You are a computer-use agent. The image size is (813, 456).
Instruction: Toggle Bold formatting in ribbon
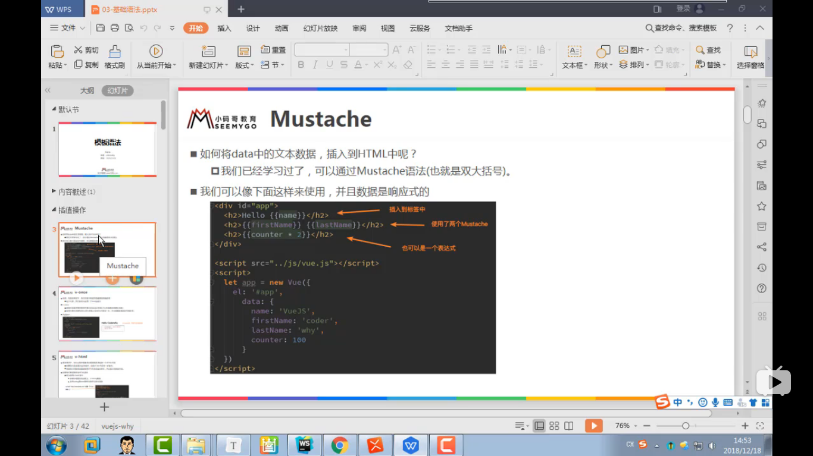tap(301, 65)
